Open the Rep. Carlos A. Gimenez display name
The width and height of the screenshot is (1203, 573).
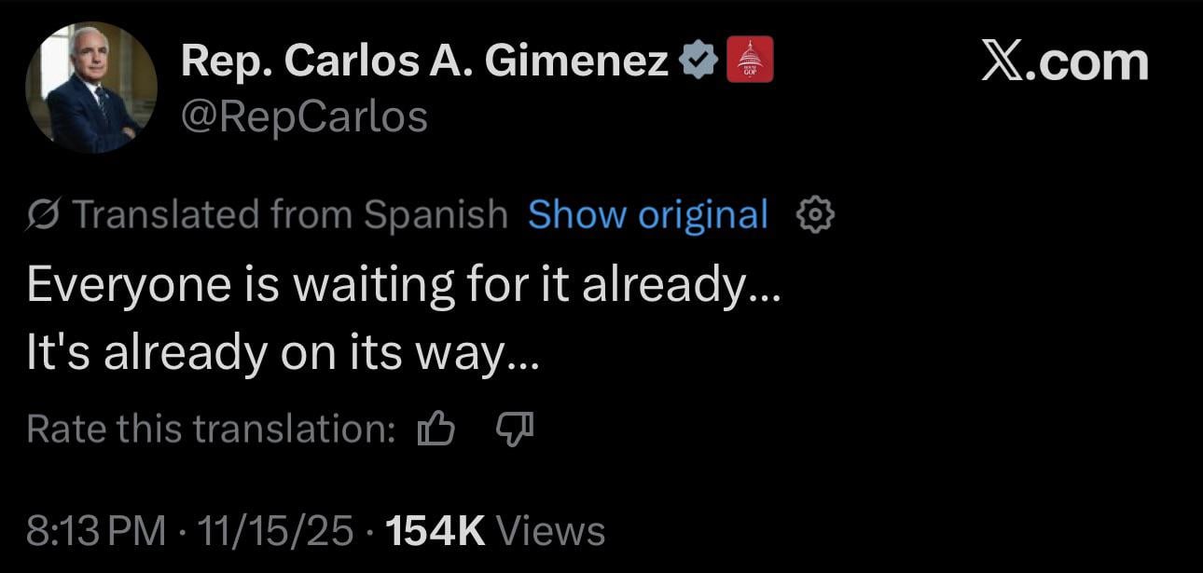tap(424, 61)
